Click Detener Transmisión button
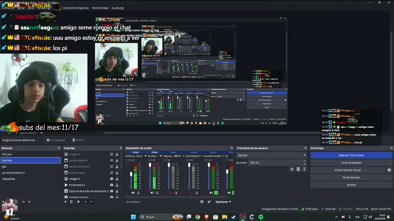The width and height of the screenshot is (394, 221). [351, 155]
